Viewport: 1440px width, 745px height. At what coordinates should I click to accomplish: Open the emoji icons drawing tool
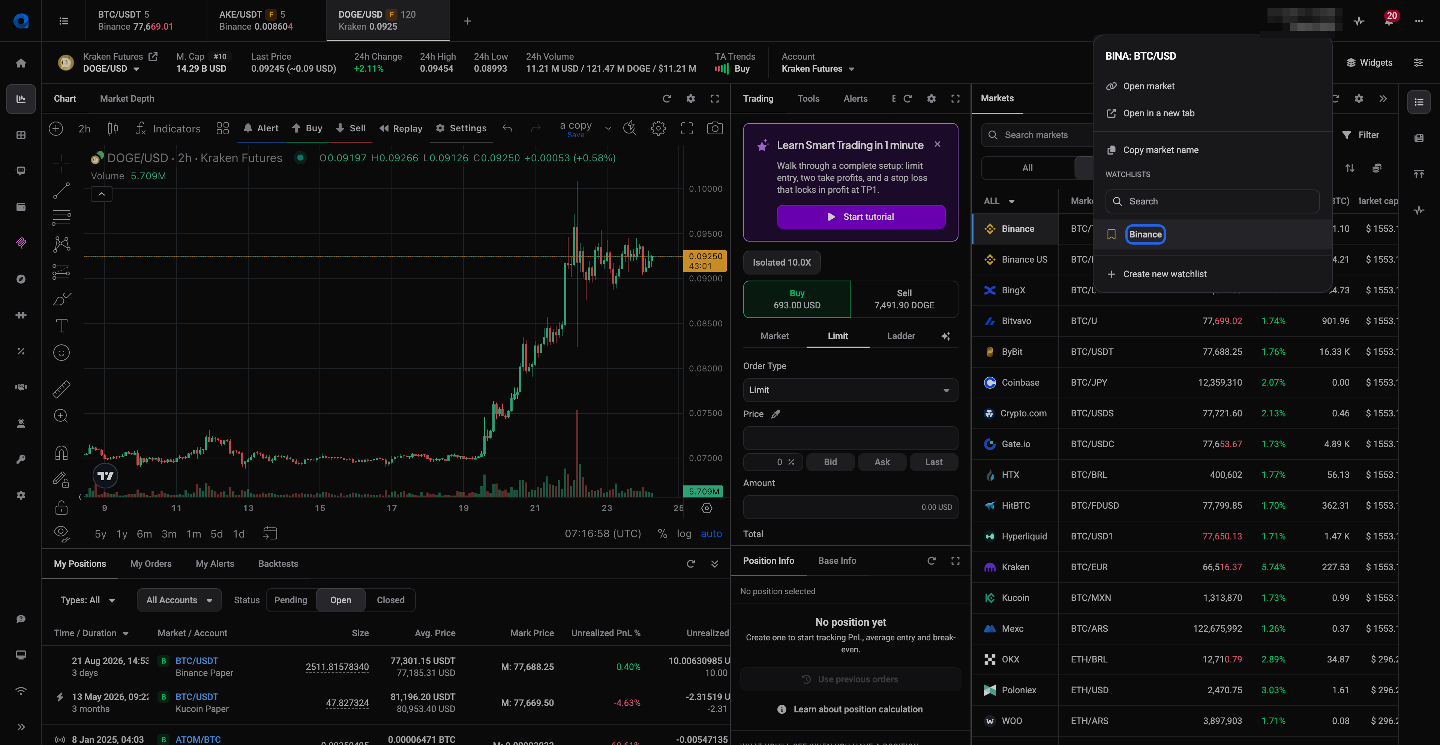(61, 352)
